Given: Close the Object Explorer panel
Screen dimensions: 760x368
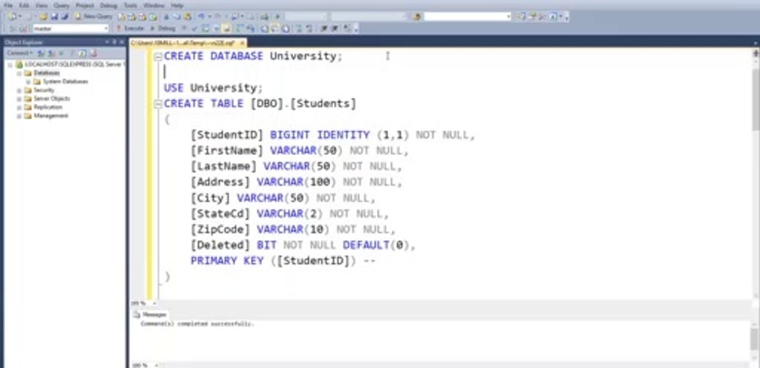Looking at the screenshot, I should [x=122, y=42].
